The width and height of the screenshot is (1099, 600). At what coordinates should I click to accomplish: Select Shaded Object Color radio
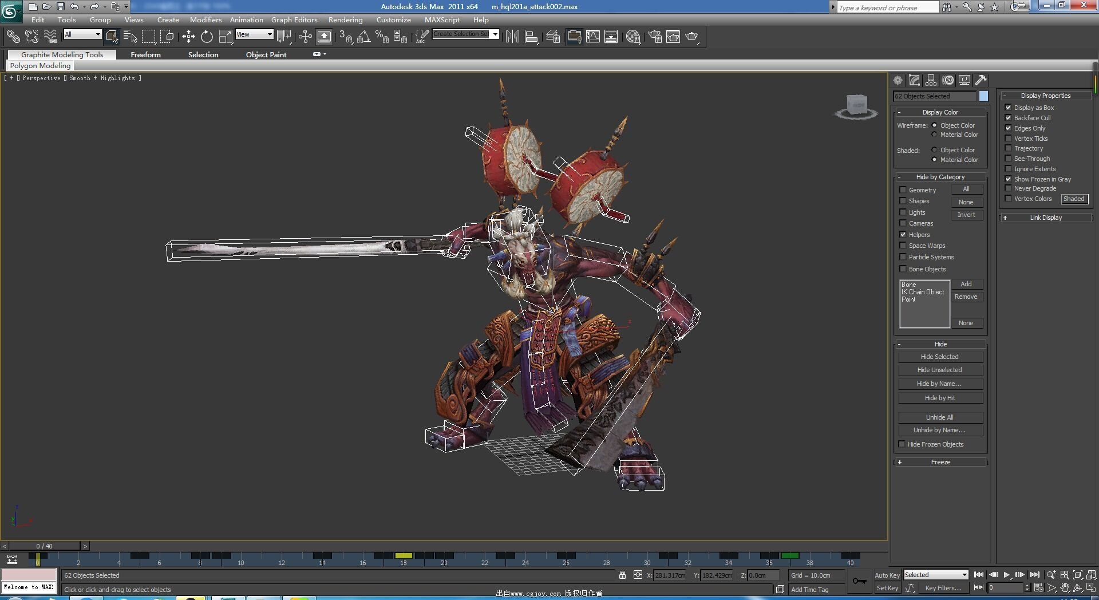coord(935,150)
